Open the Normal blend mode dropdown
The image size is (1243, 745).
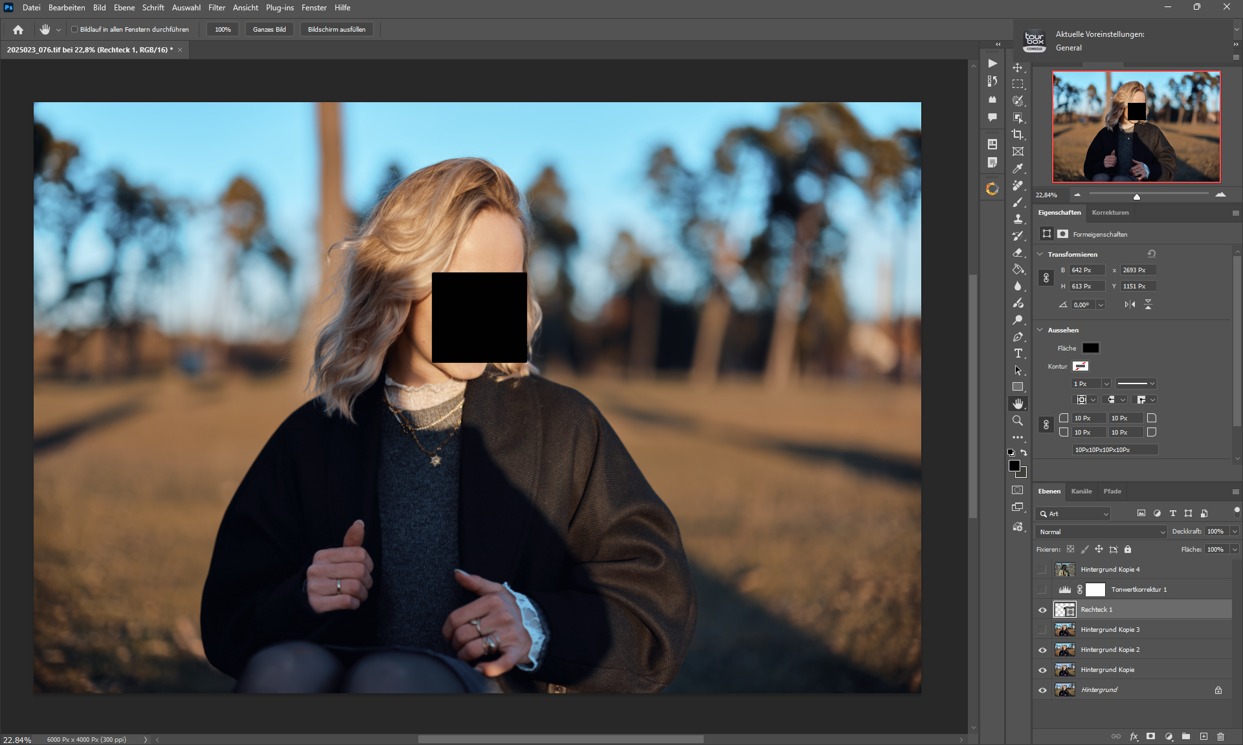(x=1101, y=532)
